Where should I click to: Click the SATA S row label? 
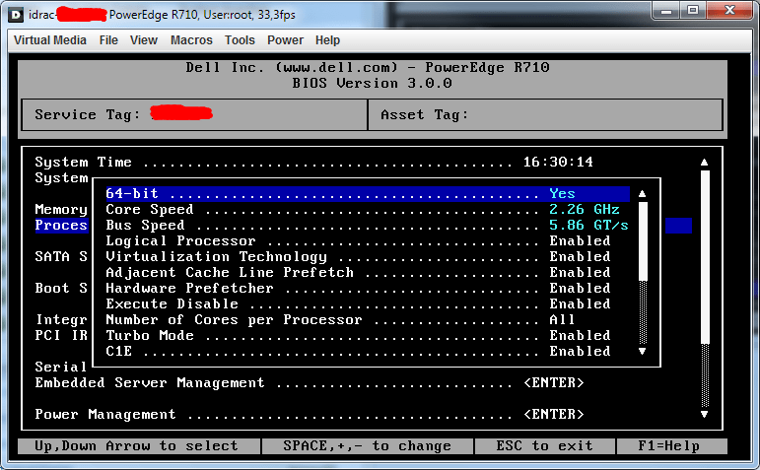tap(61, 257)
